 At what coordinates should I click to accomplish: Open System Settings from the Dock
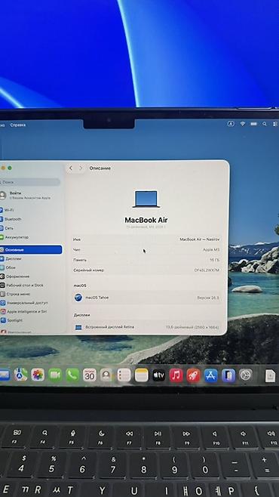pyautogui.click(x=246, y=375)
